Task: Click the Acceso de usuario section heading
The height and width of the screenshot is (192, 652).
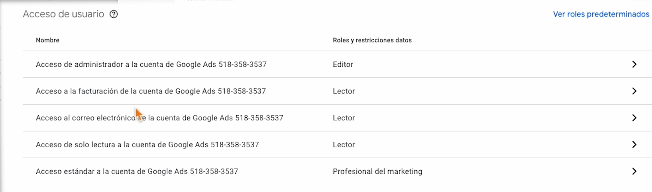Action: pos(63,14)
